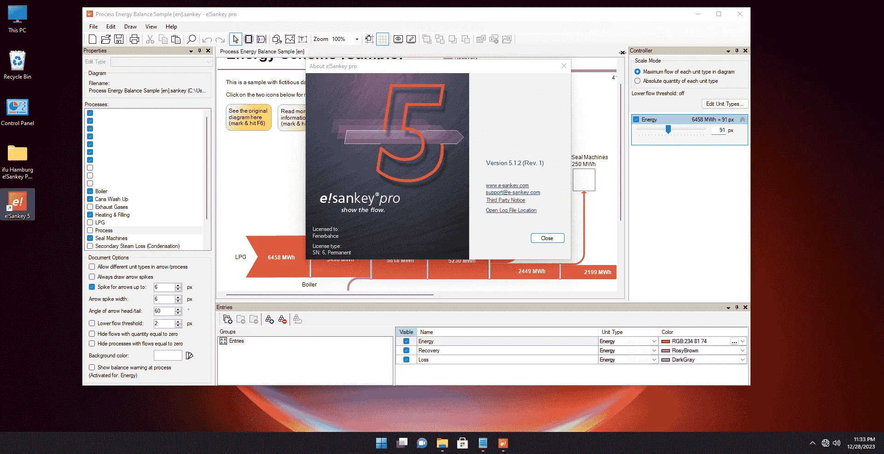Select the Text box tool icon
The width and height of the screenshot is (884, 454).
pyautogui.click(x=303, y=39)
